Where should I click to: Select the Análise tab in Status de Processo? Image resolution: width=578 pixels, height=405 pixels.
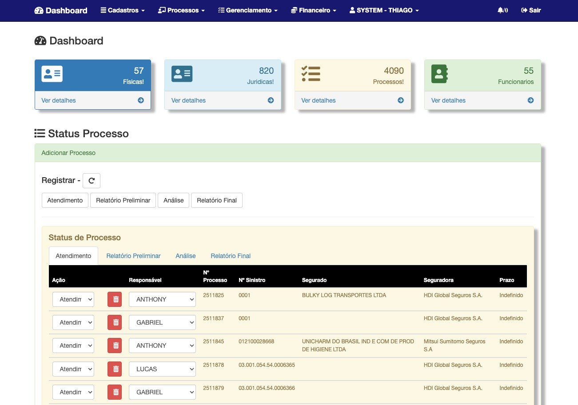point(185,256)
